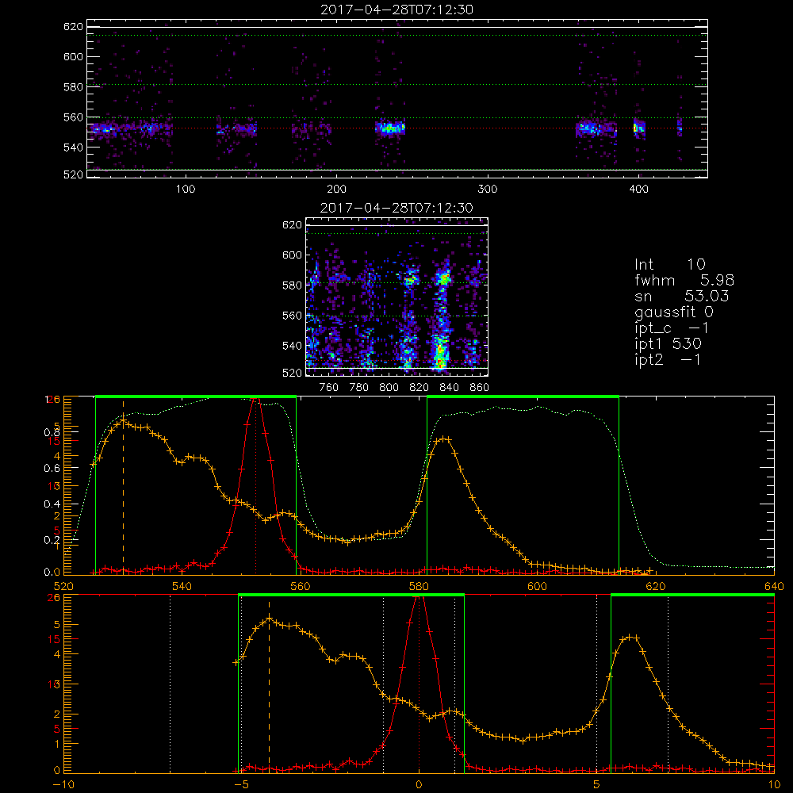Image resolution: width=793 pixels, height=793 pixels.
Task: Click the 10 tick label on the bottom plot axis
Action: tap(774, 785)
